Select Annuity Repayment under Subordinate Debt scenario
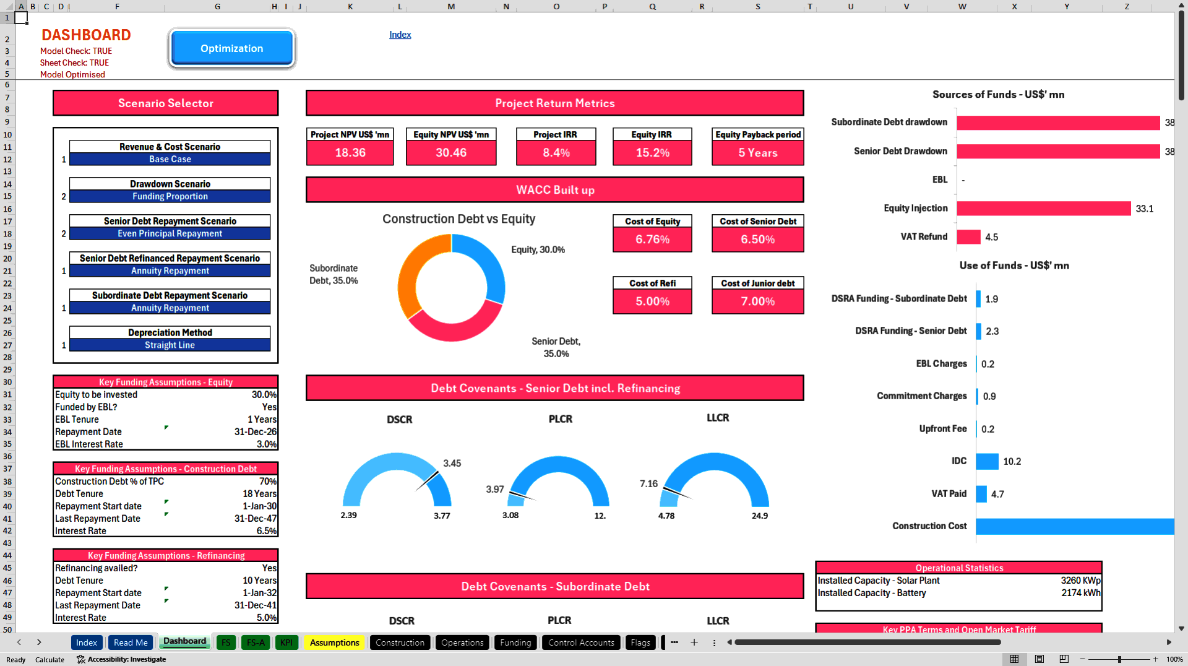1188x666 pixels. coord(170,308)
